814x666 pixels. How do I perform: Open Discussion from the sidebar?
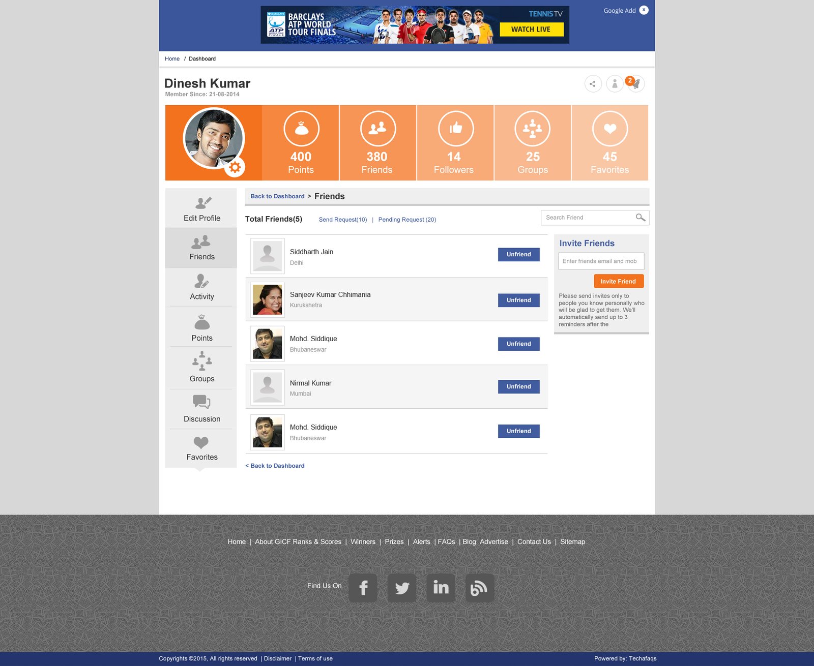tap(201, 409)
